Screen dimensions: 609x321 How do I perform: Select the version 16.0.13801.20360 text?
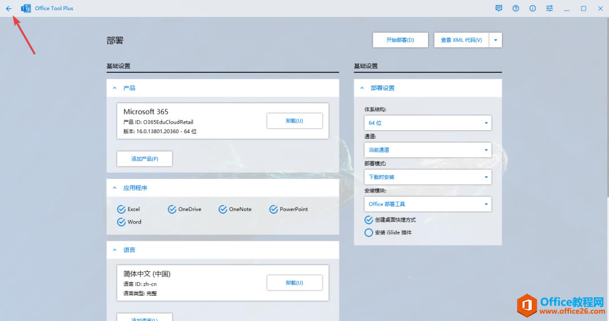click(160, 131)
